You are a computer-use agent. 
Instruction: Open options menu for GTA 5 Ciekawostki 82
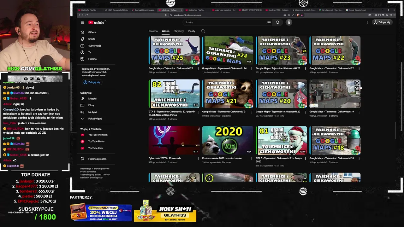tap(198, 112)
